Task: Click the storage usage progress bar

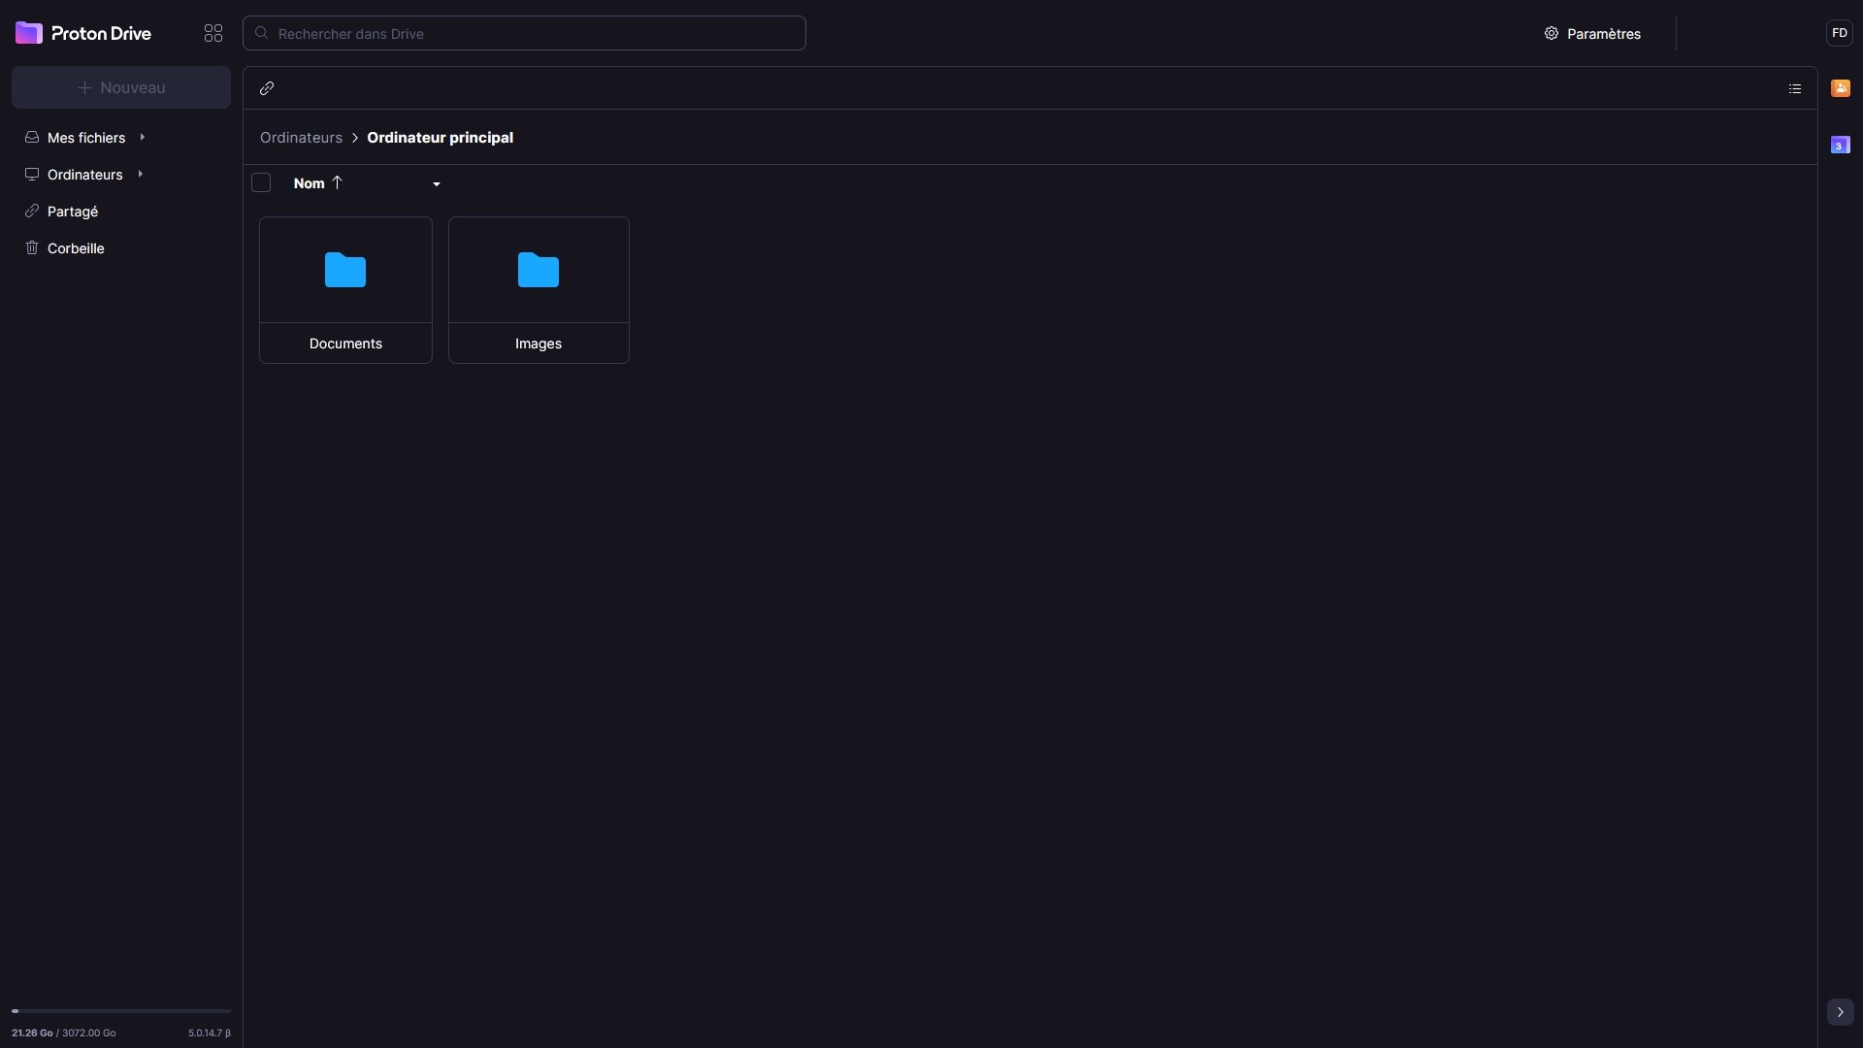Action: click(121, 1011)
